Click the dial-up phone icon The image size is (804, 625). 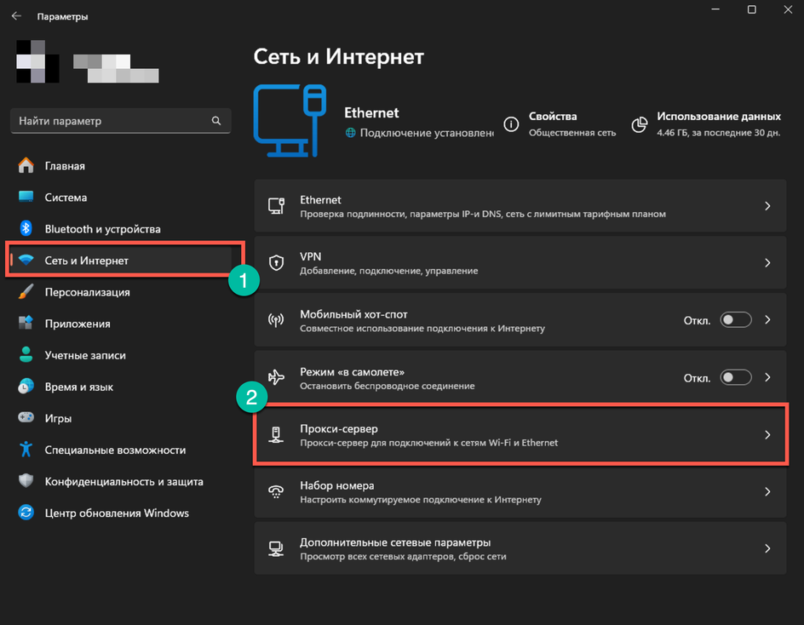tap(276, 491)
